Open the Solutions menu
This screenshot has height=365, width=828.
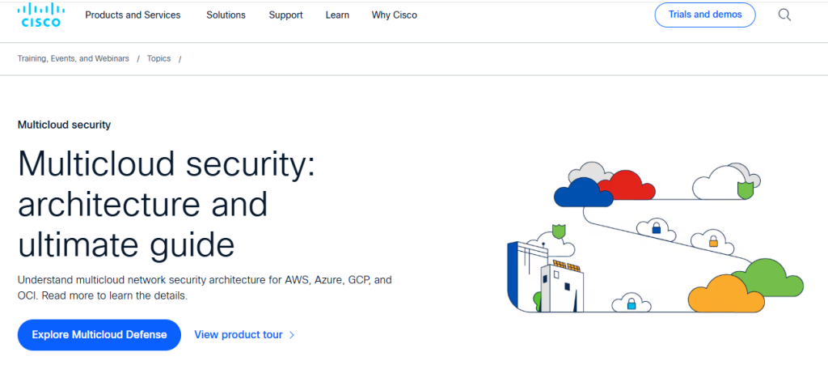[x=226, y=15]
